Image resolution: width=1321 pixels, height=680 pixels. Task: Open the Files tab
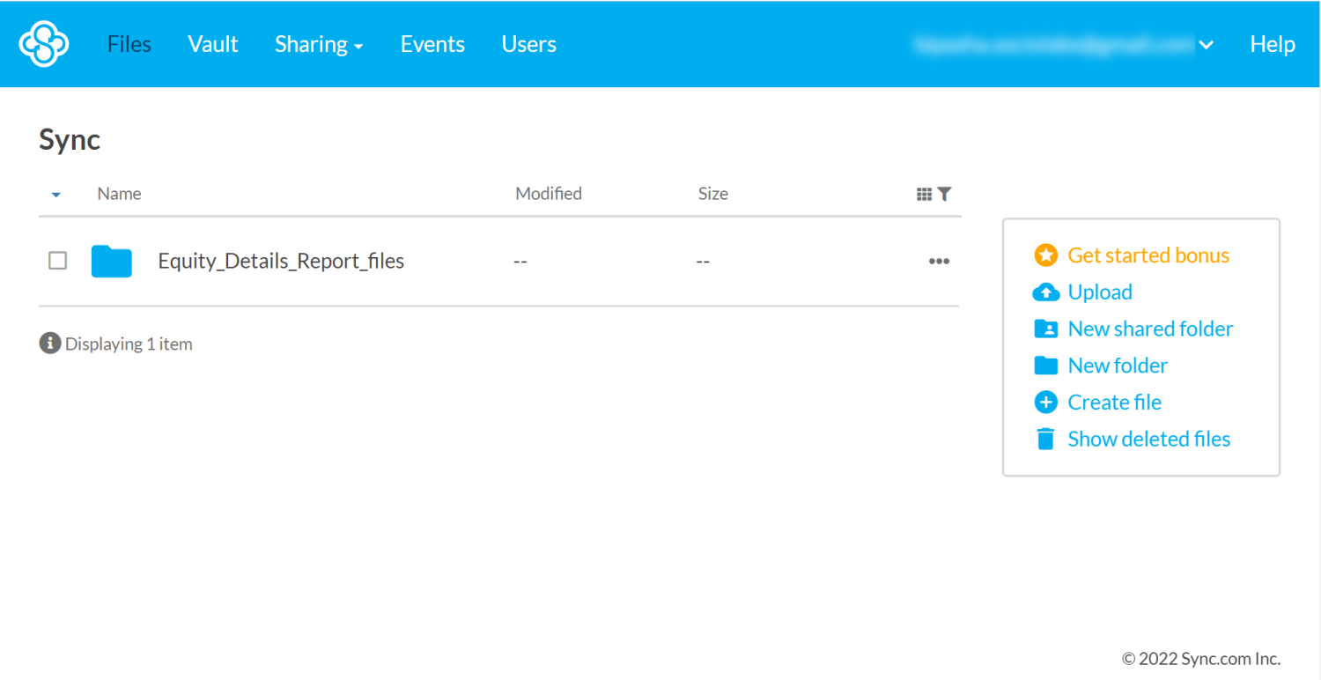coord(129,44)
